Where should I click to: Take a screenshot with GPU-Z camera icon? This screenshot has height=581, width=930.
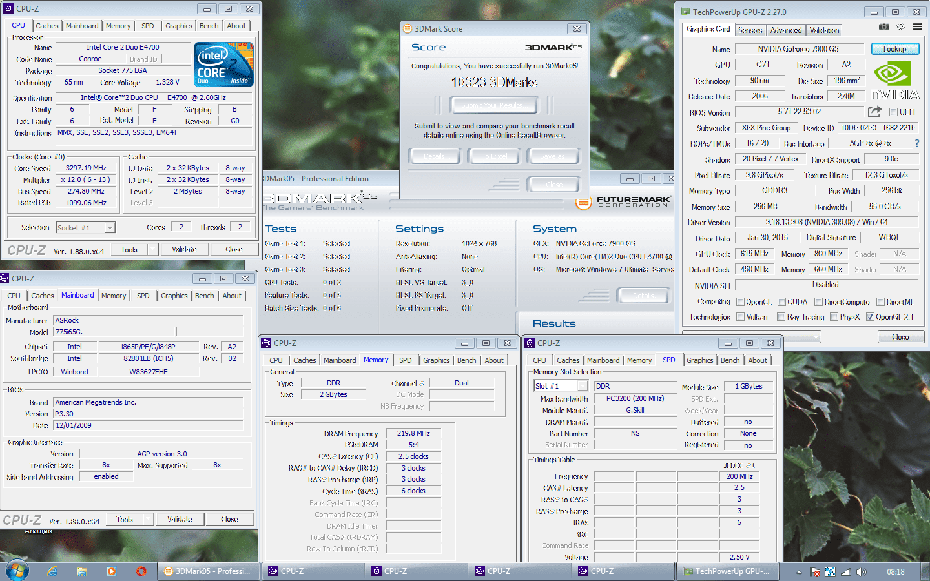coord(884,26)
